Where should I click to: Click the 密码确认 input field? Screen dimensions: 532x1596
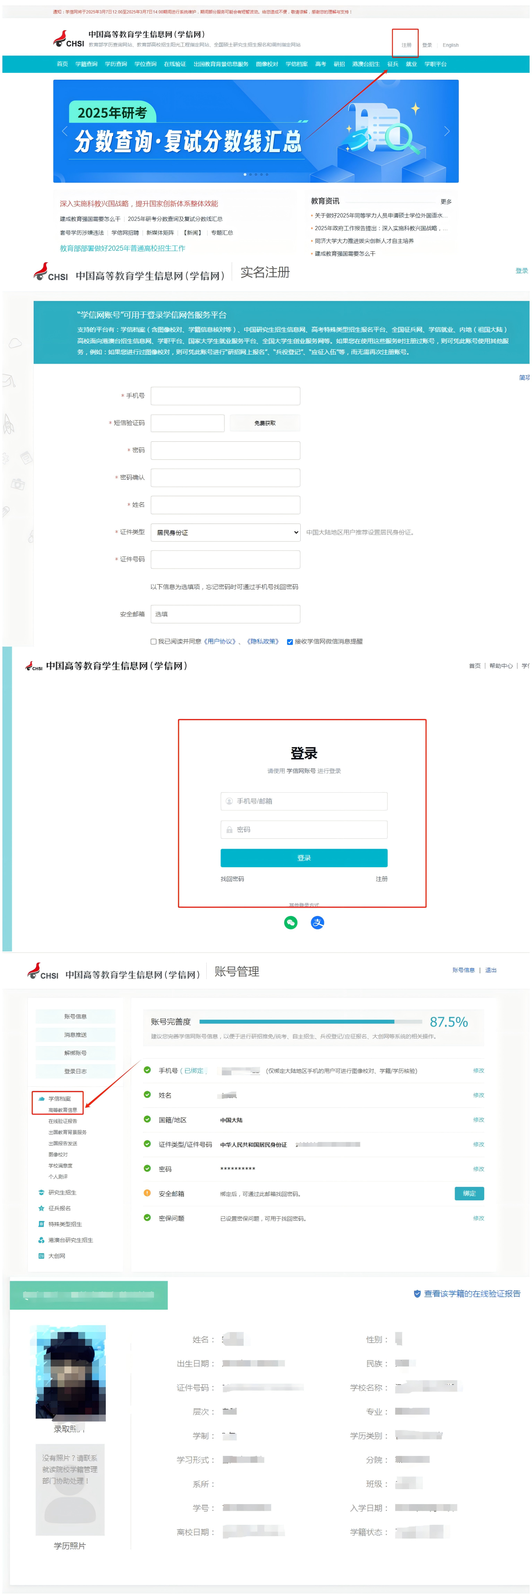coord(226,478)
